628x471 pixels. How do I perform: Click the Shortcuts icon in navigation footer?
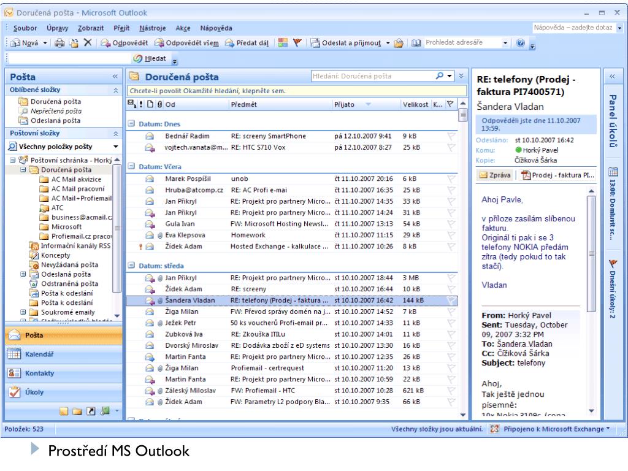(91, 411)
